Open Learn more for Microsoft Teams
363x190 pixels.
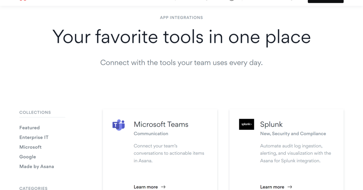click(146, 187)
